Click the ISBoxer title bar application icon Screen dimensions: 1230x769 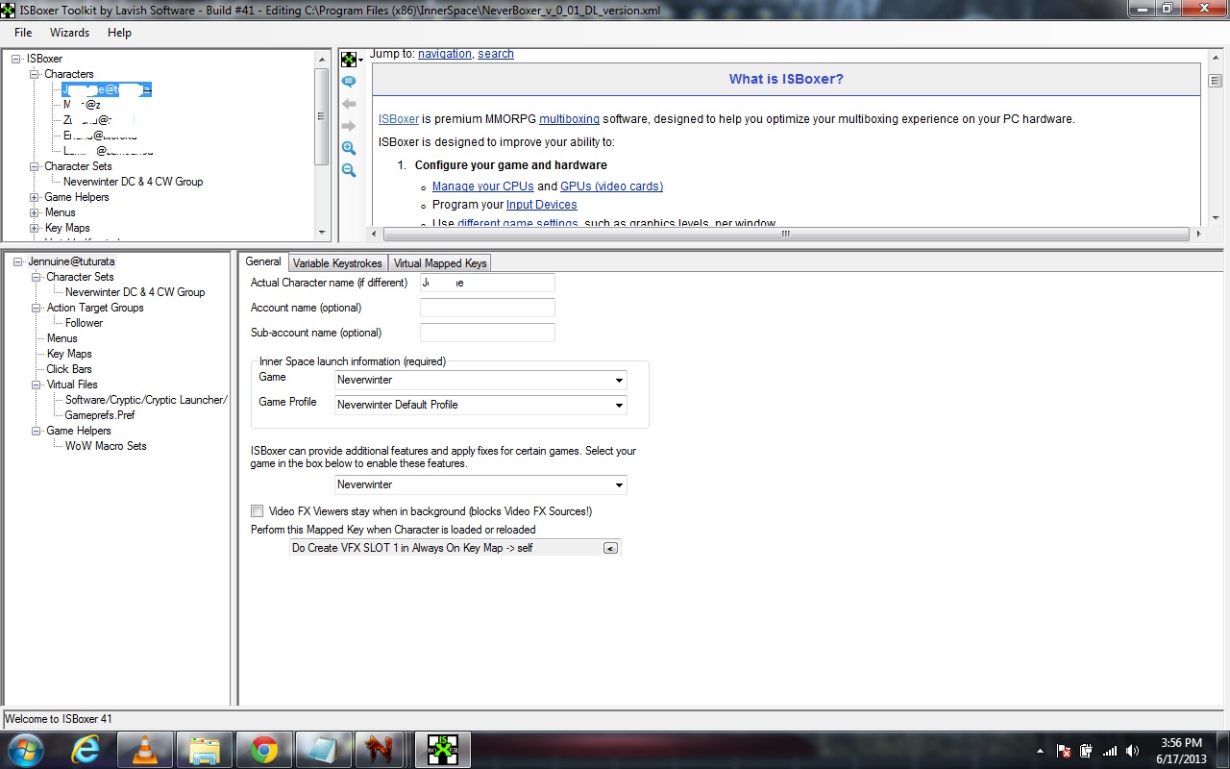tap(9, 9)
